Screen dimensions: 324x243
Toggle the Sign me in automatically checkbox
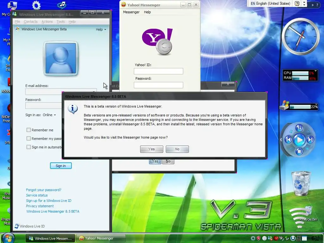[x=28, y=147]
